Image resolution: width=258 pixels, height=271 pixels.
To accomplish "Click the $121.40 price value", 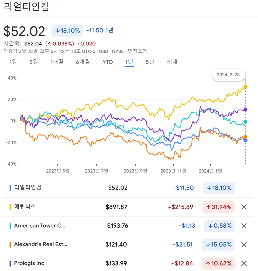I will (116, 245).
